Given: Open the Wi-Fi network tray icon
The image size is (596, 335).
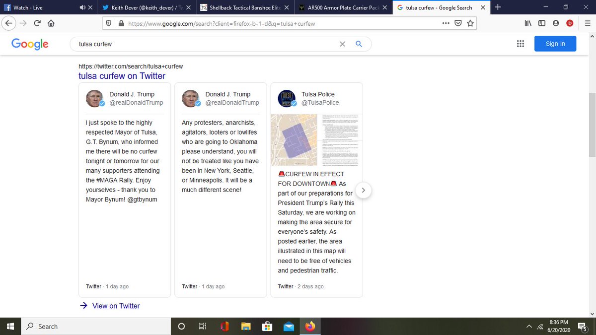Looking at the screenshot, I should coord(540,326).
